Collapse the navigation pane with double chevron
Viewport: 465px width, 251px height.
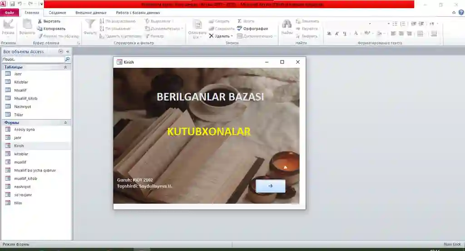click(x=68, y=51)
